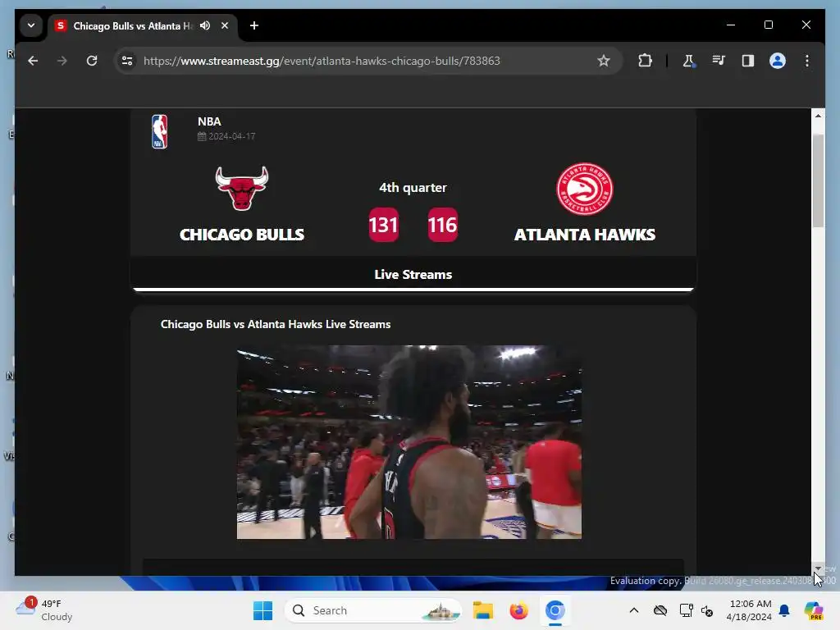Click the 2024-04-17 date text
This screenshot has height=630, width=840.
coord(231,137)
